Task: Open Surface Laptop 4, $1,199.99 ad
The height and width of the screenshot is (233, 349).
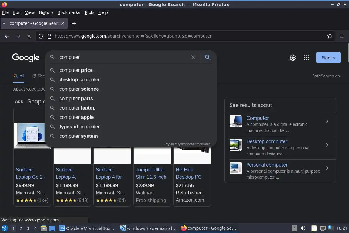Action: pos(66,174)
